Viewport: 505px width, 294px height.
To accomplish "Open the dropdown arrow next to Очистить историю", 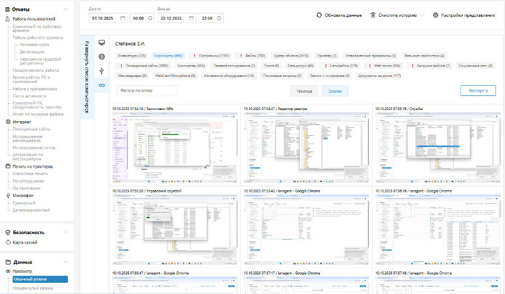I will point(423,15).
